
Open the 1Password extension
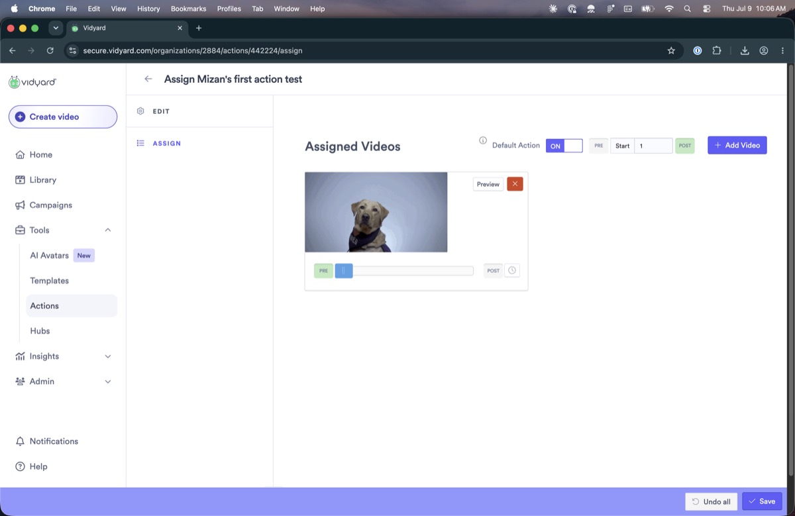click(x=698, y=50)
